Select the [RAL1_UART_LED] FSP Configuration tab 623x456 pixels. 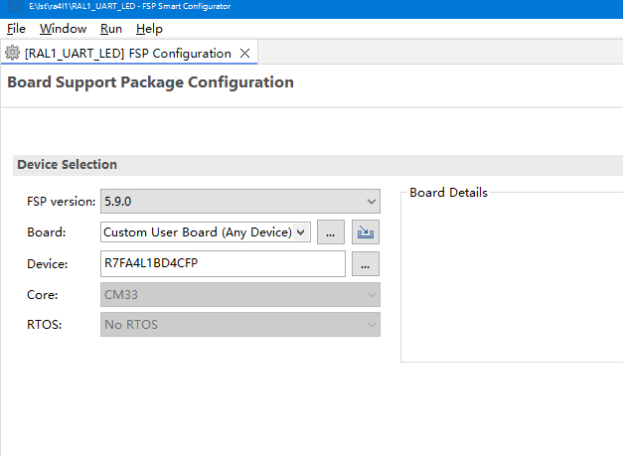tap(127, 54)
